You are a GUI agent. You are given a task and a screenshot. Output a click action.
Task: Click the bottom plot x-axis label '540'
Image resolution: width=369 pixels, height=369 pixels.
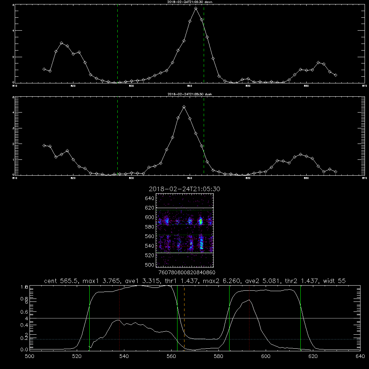124,356
